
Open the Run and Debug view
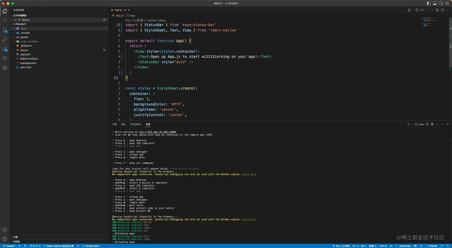[x=5, y=40]
